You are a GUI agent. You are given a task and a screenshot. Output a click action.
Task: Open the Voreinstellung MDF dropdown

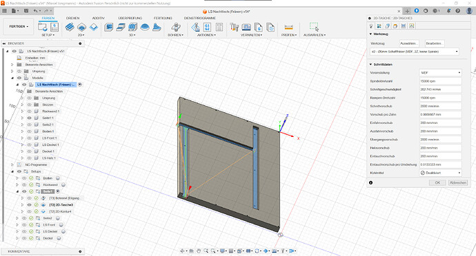point(440,73)
